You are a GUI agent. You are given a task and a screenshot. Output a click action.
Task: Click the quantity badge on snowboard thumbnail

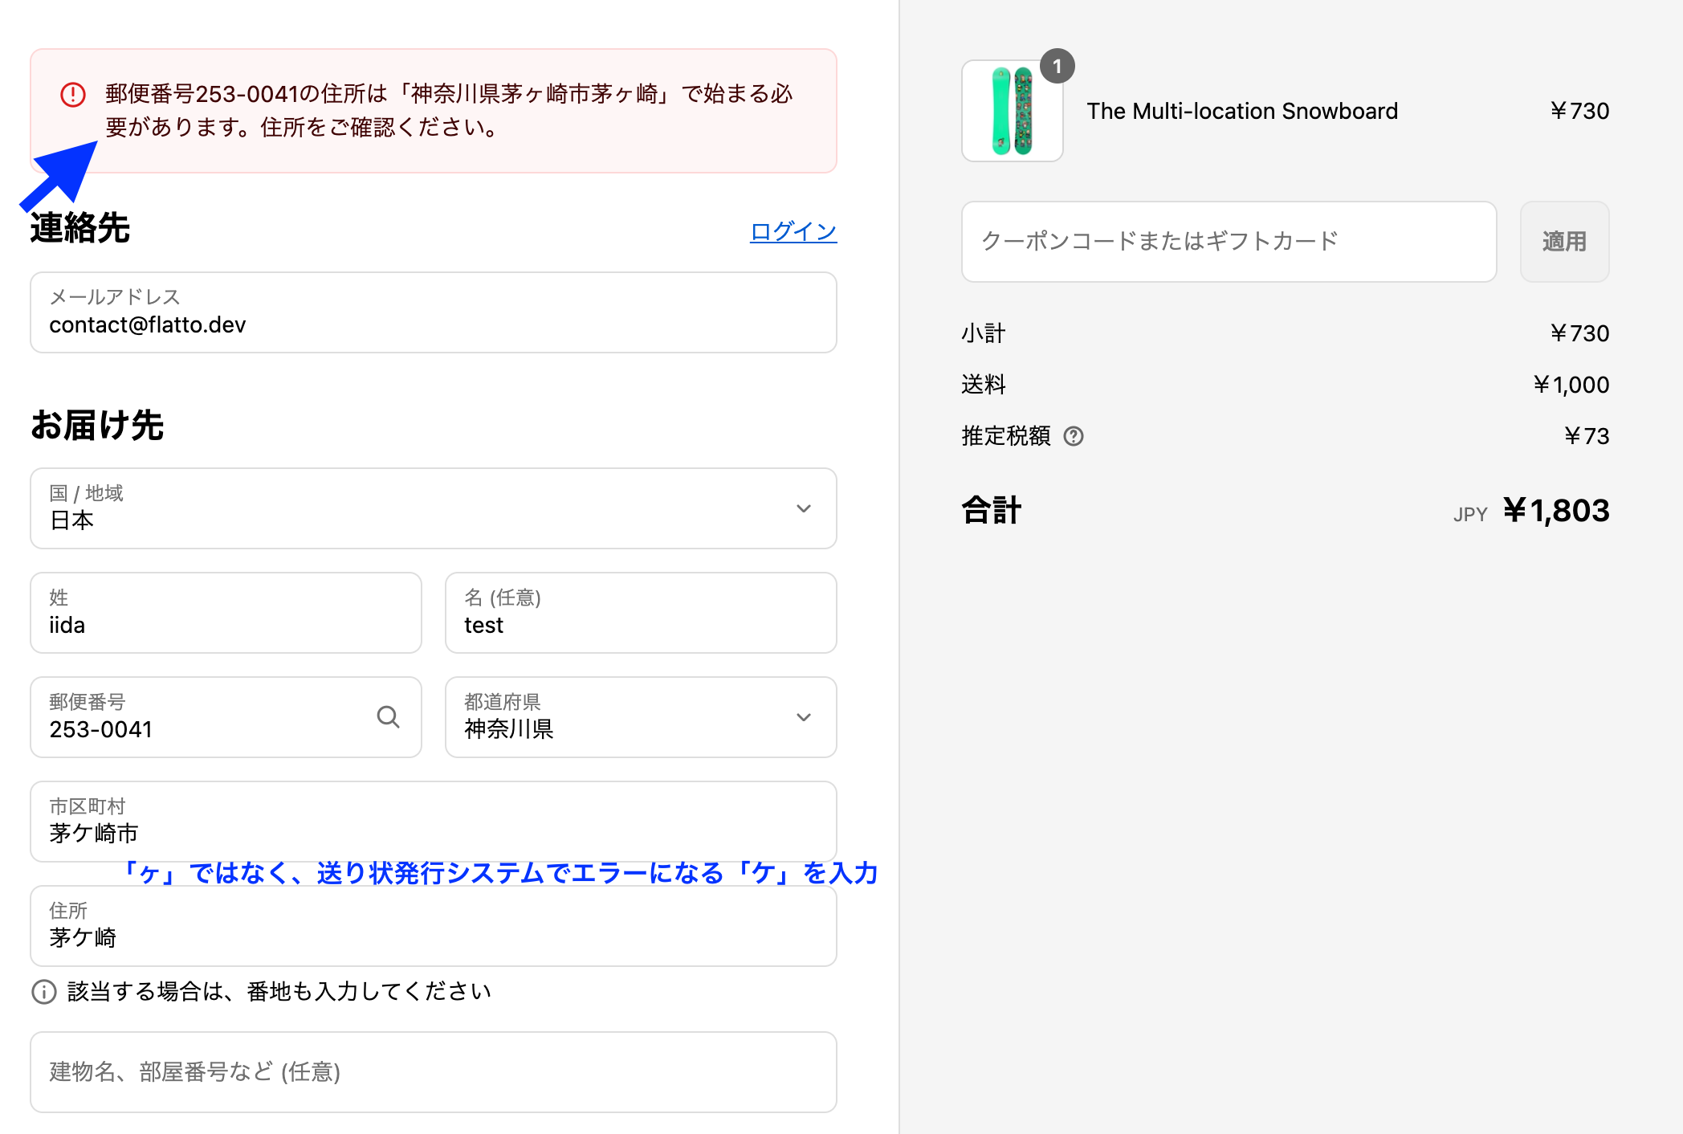point(1057,67)
